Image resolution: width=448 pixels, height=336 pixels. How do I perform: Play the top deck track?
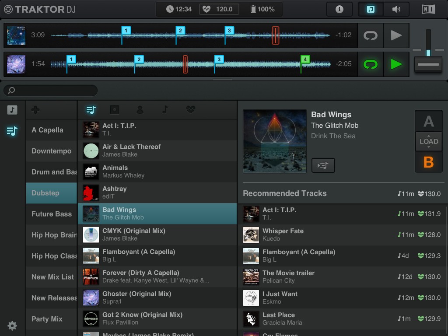(x=396, y=35)
